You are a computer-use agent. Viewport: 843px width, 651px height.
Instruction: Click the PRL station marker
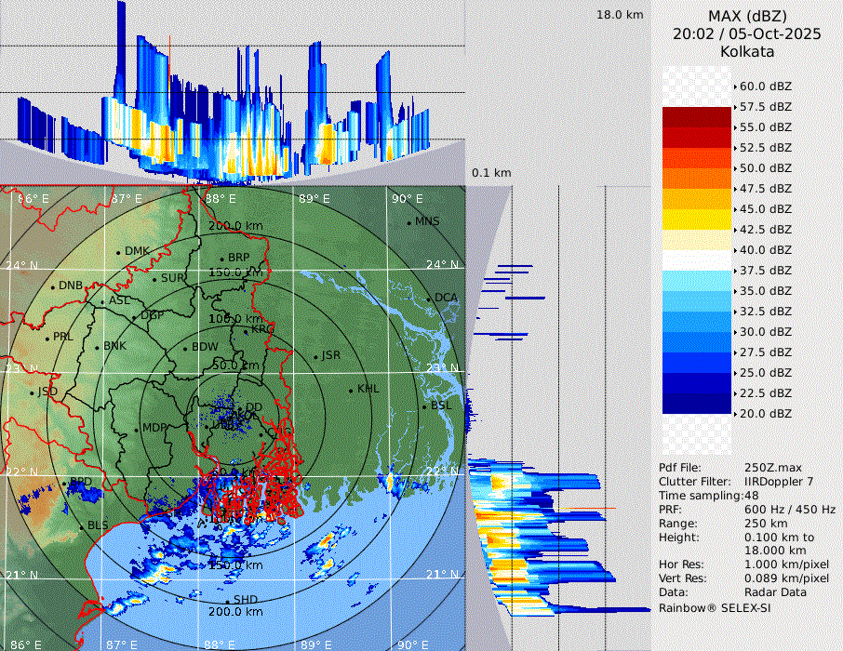(47, 338)
